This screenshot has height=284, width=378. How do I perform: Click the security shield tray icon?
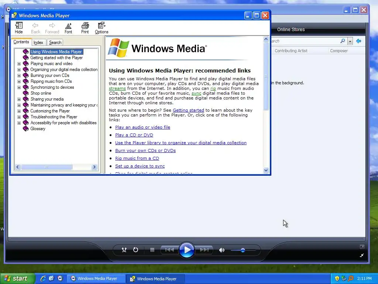click(337, 278)
